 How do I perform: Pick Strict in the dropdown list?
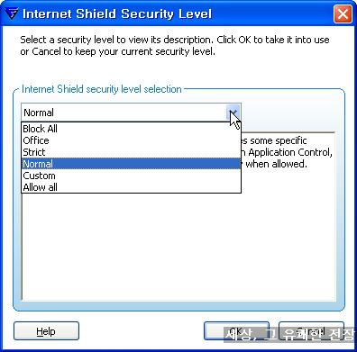(x=131, y=152)
